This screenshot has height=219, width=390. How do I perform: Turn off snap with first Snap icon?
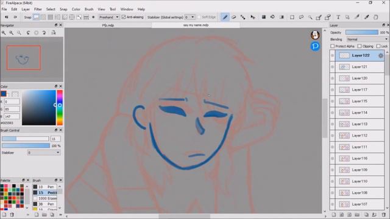tap(37, 17)
